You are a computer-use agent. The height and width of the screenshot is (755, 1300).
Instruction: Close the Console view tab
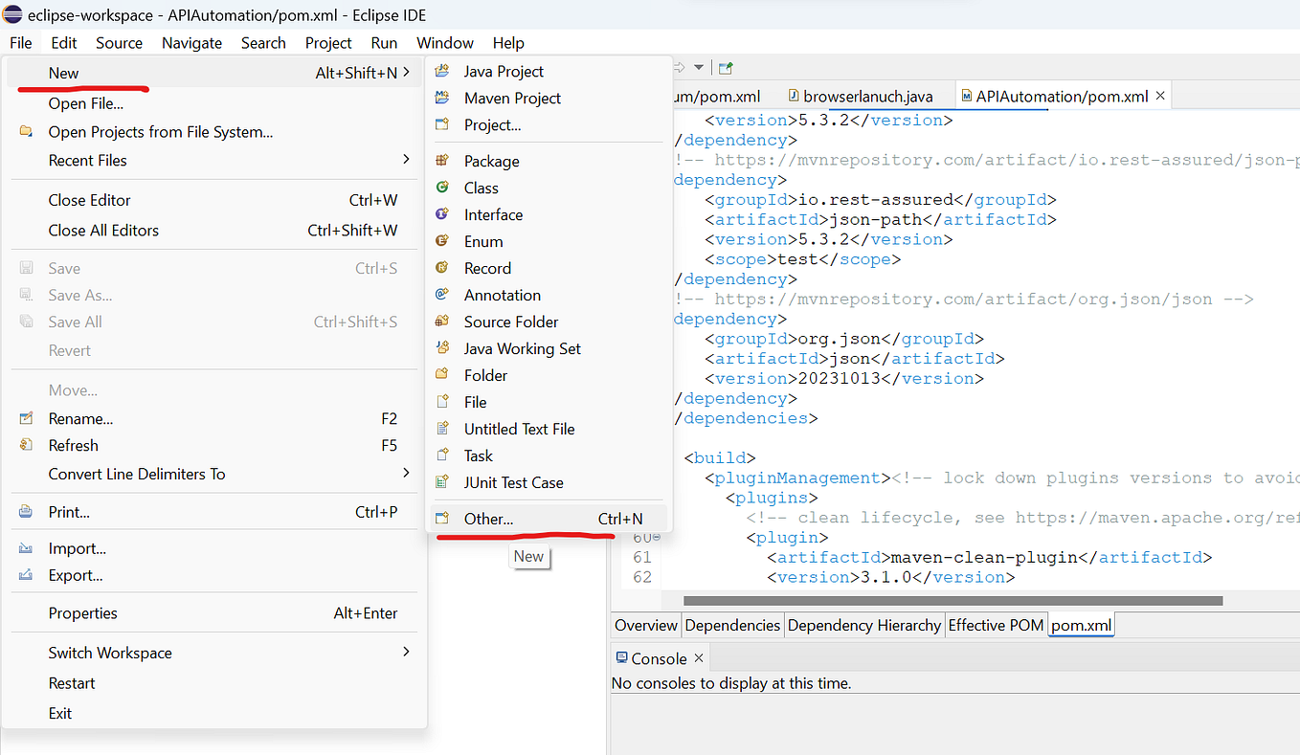tap(699, 657)
